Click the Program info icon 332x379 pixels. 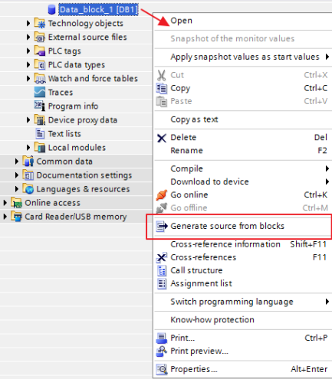[x=40, y=106]
